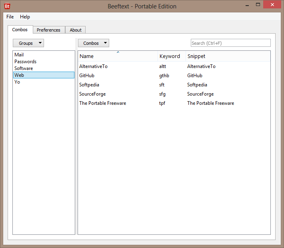This screenshot has width=284, height=248.
Task: Click into the Search (Ctrl+F) field
Action: [x=230, y=43]
